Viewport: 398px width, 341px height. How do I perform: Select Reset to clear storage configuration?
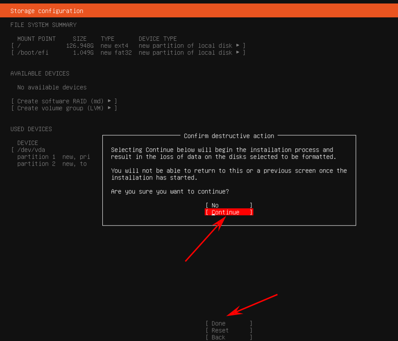228,331
